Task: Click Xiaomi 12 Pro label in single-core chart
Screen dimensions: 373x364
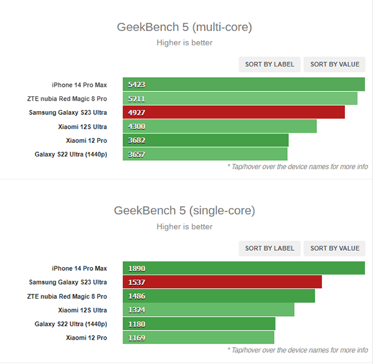Action: tap(86, 337)
